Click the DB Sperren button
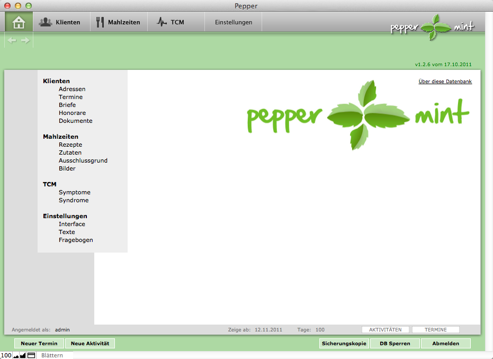Screen dimensions: 493x359 click(395, 344)
